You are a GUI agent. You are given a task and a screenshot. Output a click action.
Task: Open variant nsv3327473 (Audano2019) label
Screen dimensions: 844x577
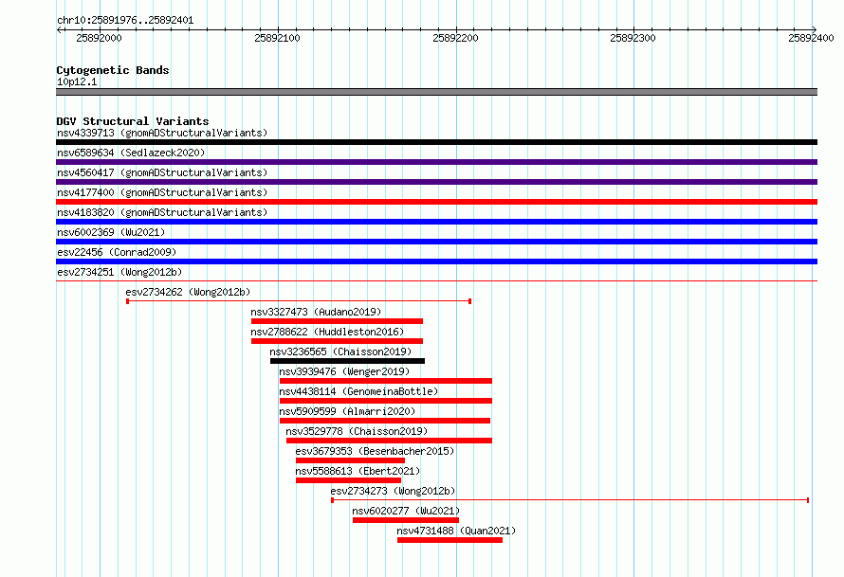pos(316,312)
